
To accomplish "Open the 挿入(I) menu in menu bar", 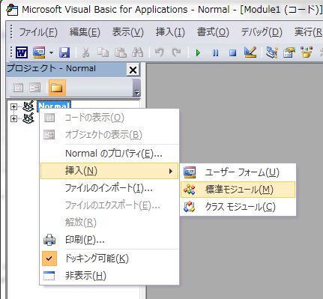I will (x=170, y=32).
